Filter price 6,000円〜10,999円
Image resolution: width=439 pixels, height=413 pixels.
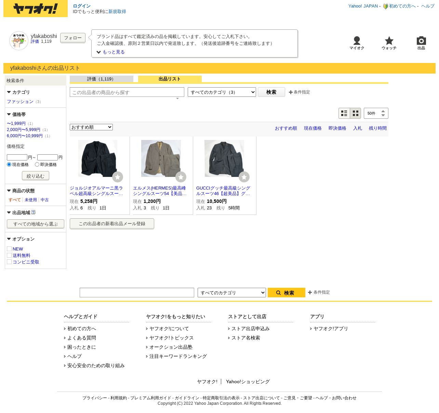25,136
